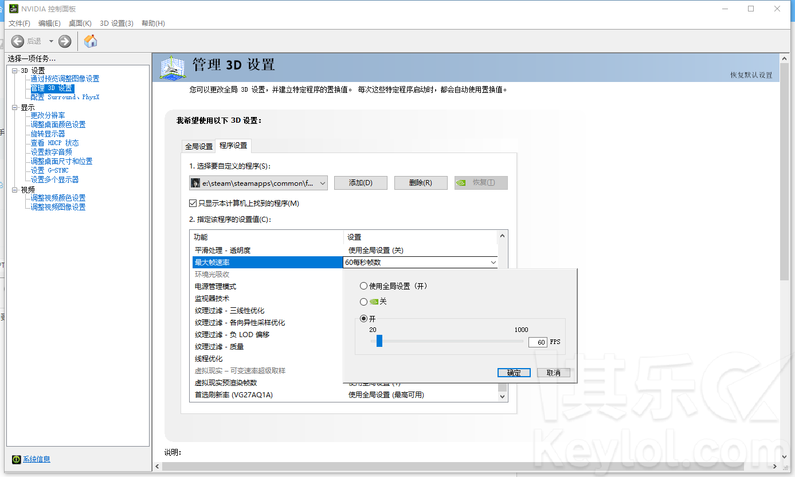
Task: Select 调整桌面尺寸和位置 in the tree
Action: coord(61,161)
